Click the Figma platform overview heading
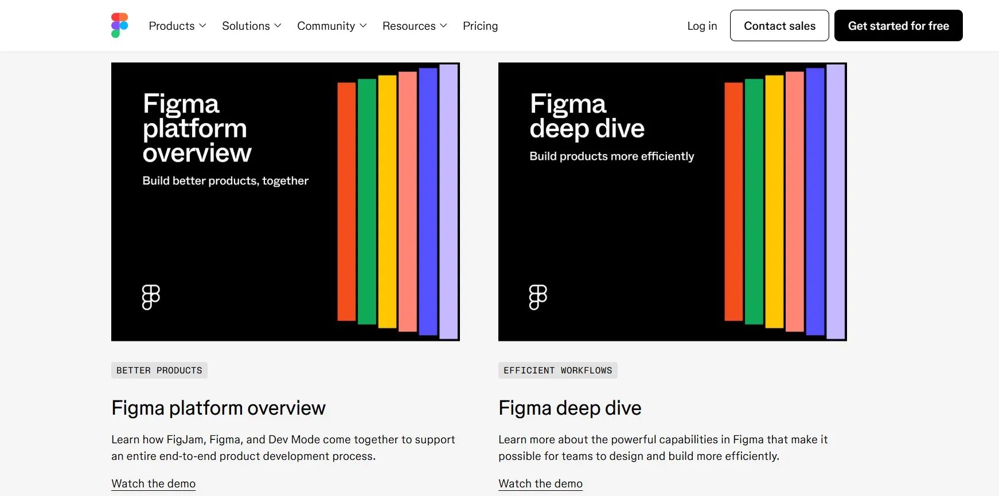Viewport: 999px width, 496px height. pos(218,408)
